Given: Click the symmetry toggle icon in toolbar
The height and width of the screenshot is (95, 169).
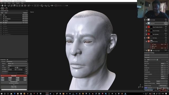Looking at the screenshot, I should click(32, 6).
